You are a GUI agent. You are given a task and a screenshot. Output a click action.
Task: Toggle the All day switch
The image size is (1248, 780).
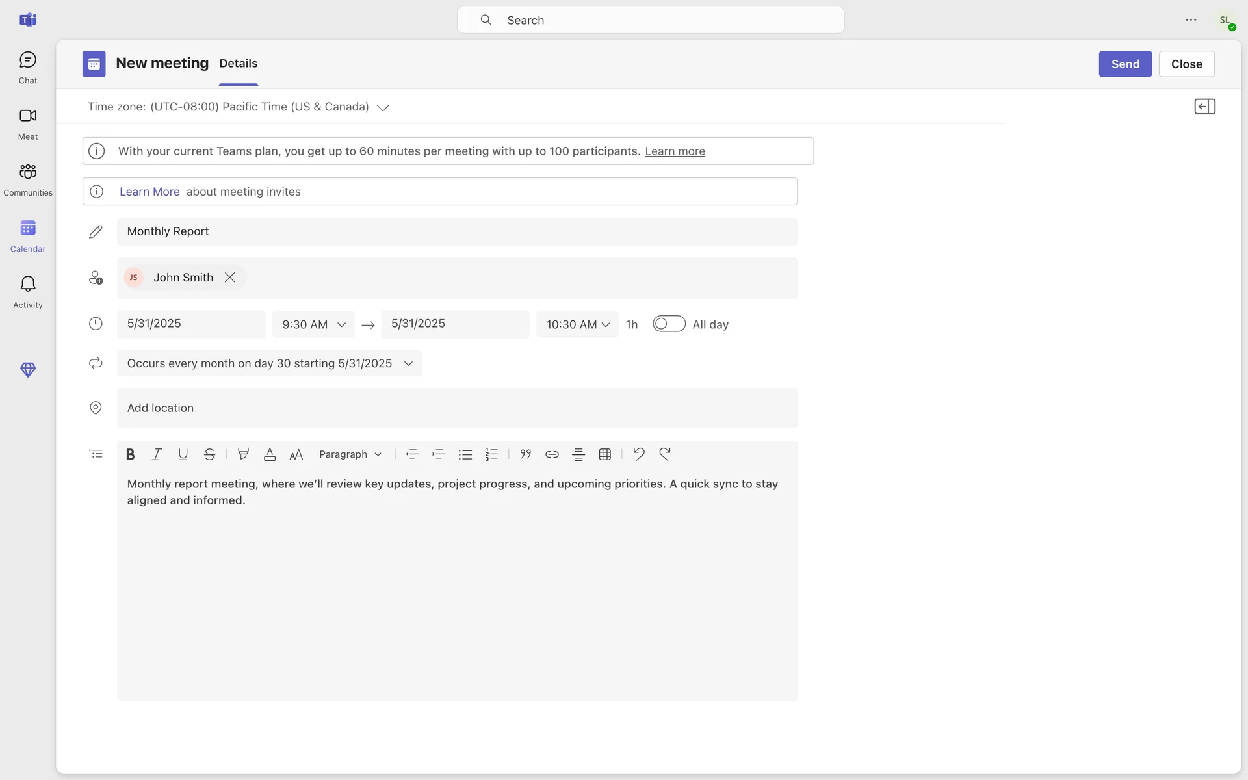point(669,324)
